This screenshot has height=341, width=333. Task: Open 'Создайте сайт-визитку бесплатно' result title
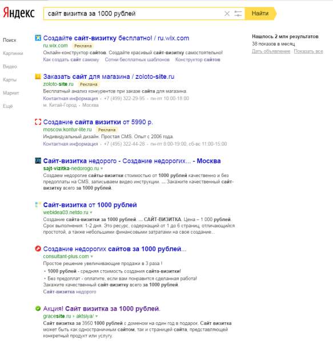(x=116, y=38)
